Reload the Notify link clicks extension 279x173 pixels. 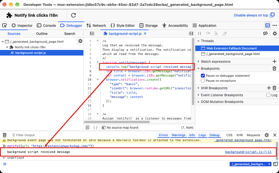point(73,15)
